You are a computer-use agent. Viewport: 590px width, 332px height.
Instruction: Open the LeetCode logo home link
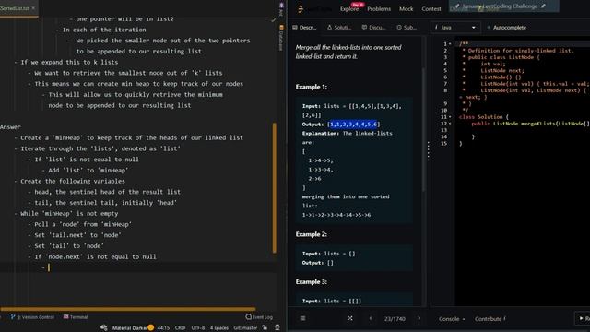314,8
